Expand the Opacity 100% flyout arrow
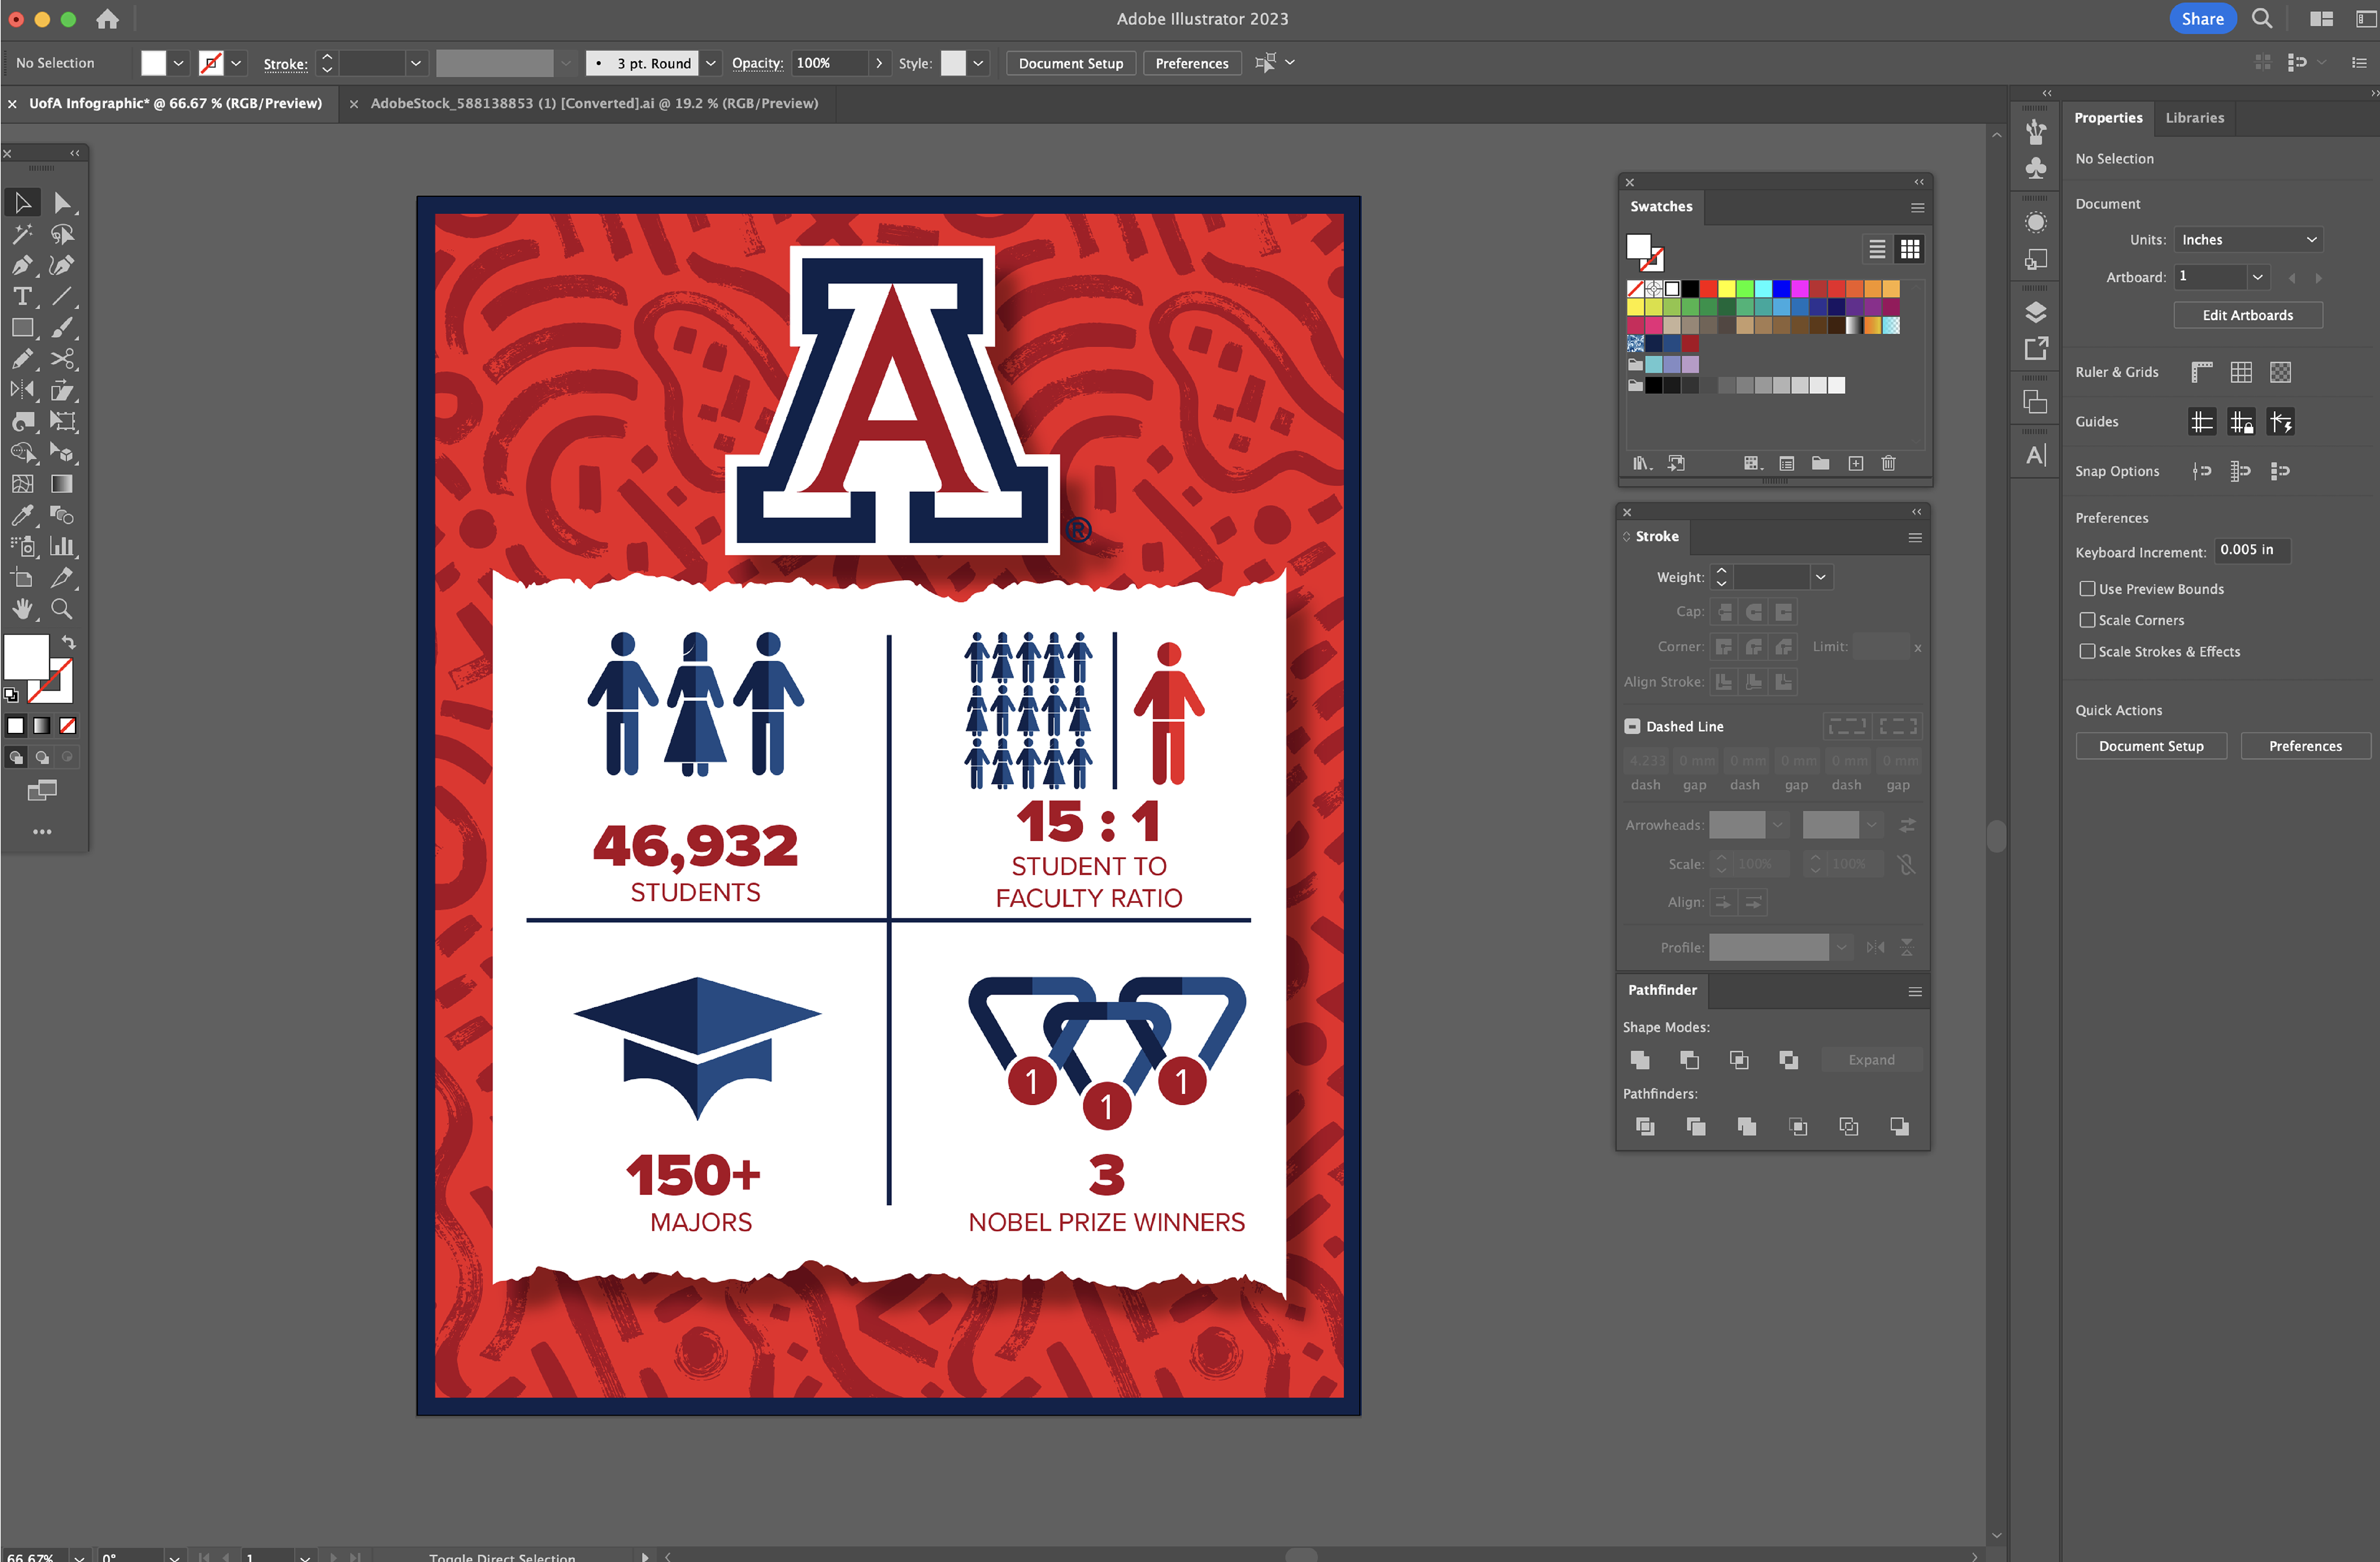The width and height of the screenshot is (2380, 1562). 879,63
